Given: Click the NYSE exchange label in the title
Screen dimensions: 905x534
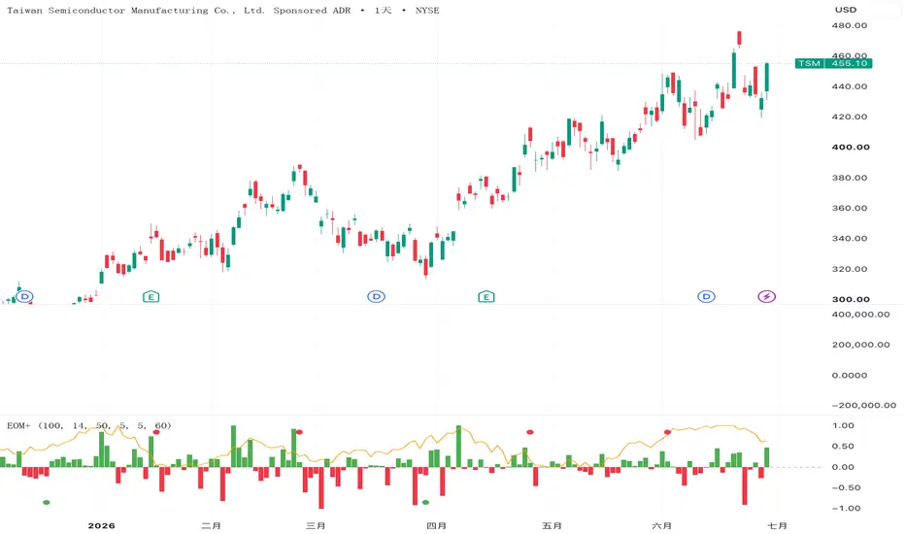Looking at the screenshot, I should click(427, 11).
